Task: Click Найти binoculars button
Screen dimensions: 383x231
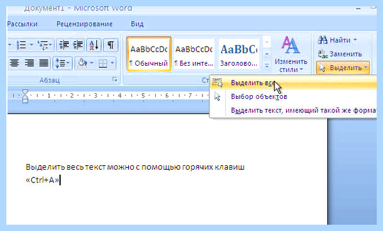Action: 334,40
